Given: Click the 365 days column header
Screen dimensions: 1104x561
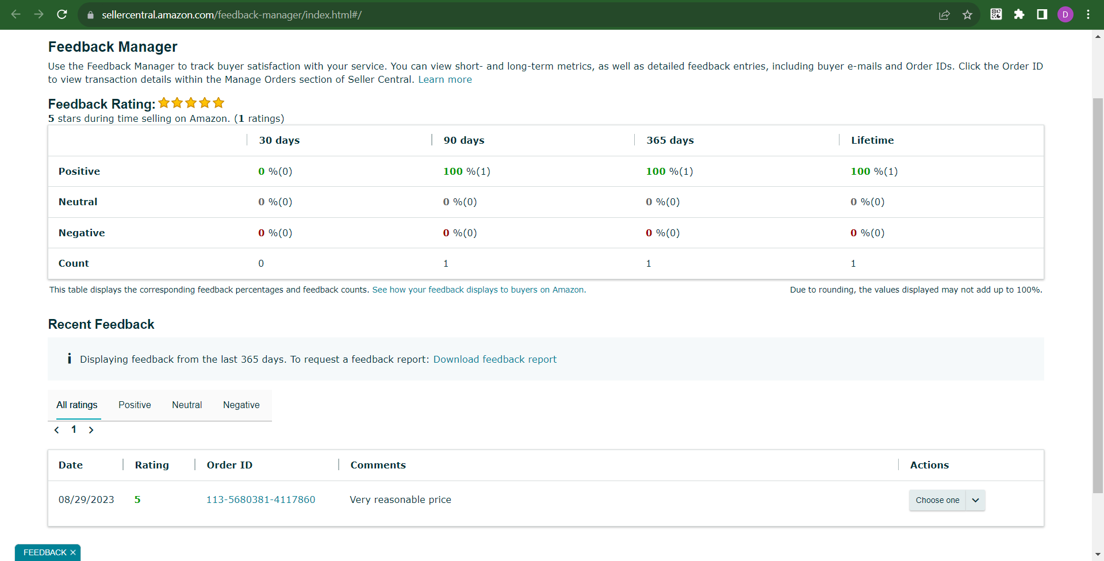Looking at the screenshot, I should (x=670, y=140).
